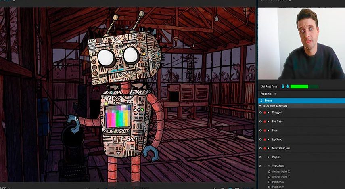
Task: Click the robot's left hand dragger handle
Action: [x=73, y=120]
